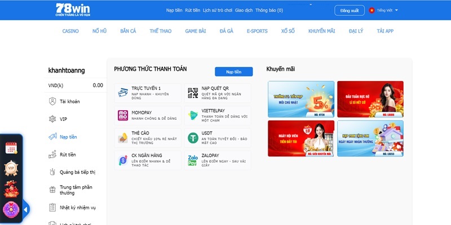Click the VIETTELPAY payment title
This screenshot has height=225, width=451.
[x=213, y=111]
